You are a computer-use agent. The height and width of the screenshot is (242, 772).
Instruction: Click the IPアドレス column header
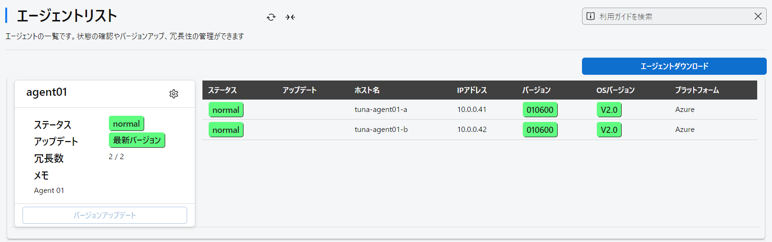point(472,90)
